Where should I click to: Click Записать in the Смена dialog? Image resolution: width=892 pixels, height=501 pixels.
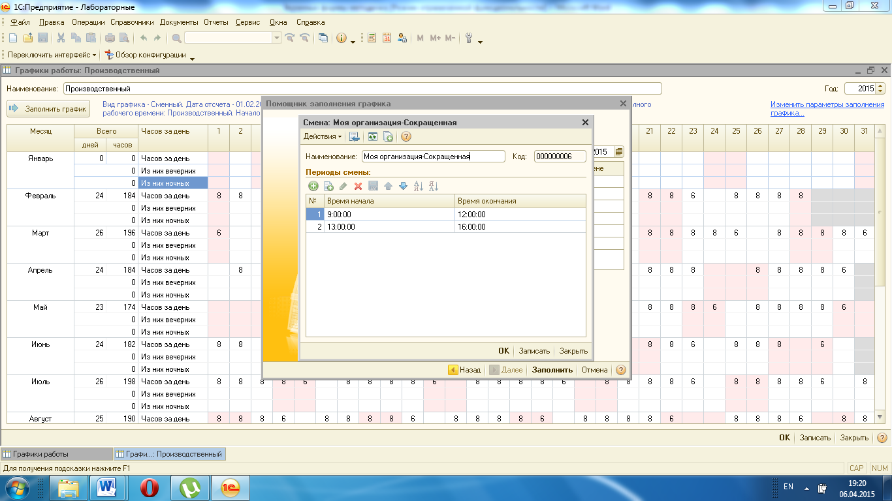pyautogui.click(x=534, y=351)
